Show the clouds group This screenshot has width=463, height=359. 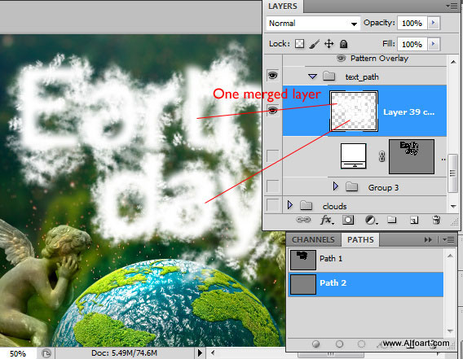(x=272, y=205)
